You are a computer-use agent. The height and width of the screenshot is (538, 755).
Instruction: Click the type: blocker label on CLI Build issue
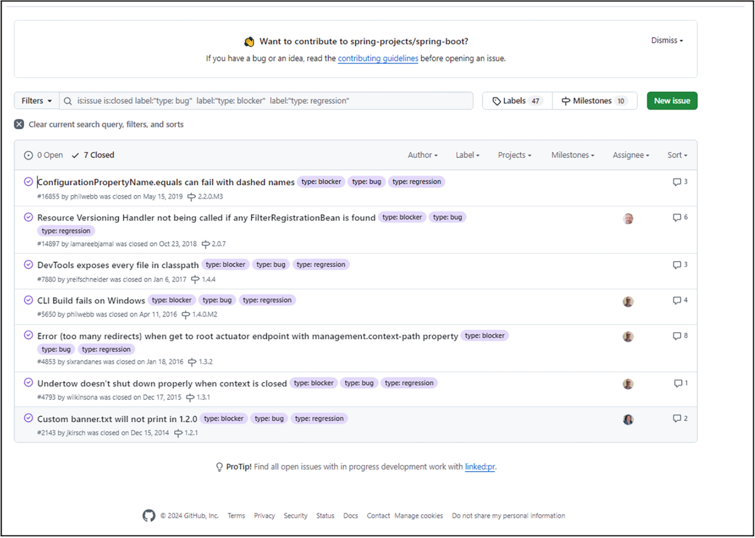(x=172, y=300)
